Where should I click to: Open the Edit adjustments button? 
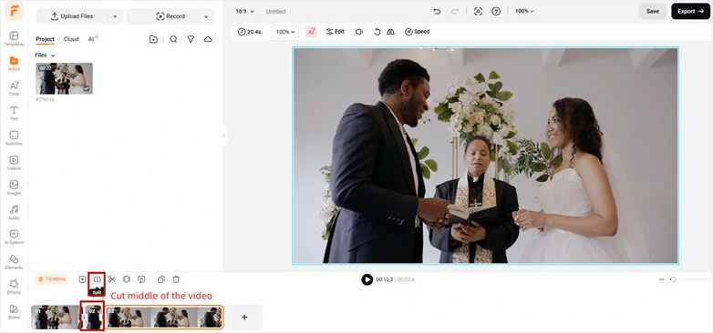[336, 32]
